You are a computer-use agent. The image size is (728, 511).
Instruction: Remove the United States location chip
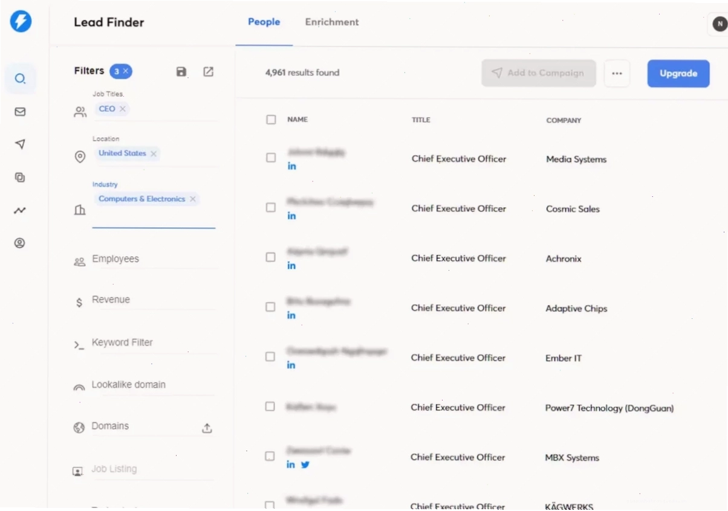click(154, 153)
